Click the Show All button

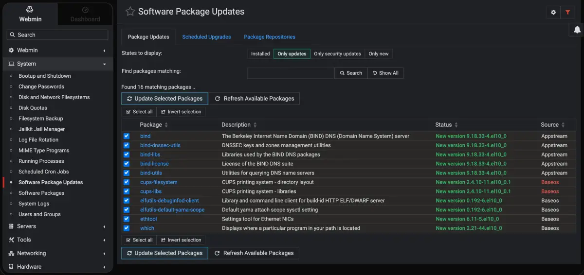pyautogui.click(x=385, y=73)
